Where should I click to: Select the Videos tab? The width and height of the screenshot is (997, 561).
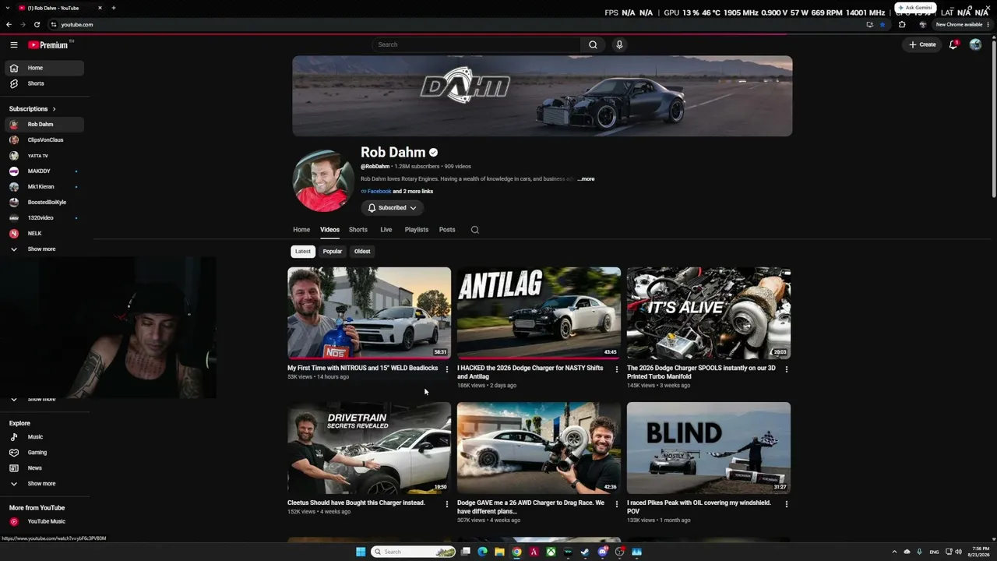point(329,230)
